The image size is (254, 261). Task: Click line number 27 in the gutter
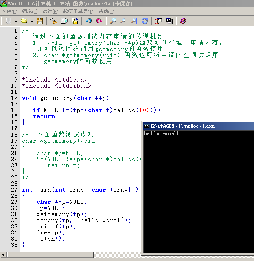click(x=14, y=190)
